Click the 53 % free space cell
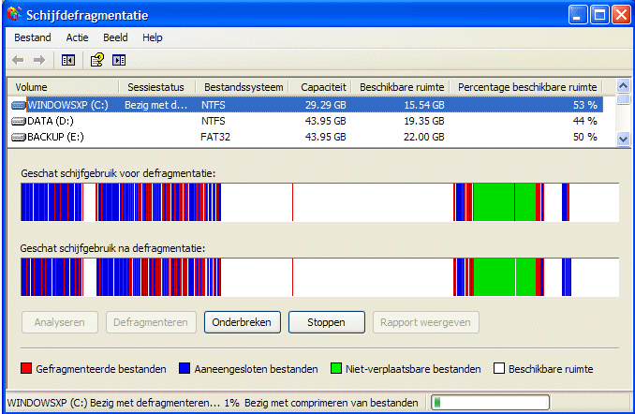Viewport: 635px width, 414px height. coord(585,105)
